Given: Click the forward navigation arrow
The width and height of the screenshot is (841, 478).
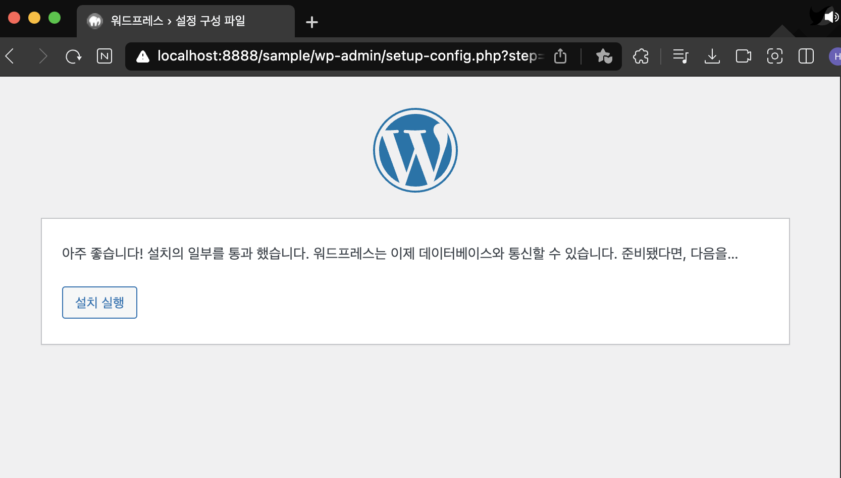Looking at the screenshot, I should [x=43, y=56].
